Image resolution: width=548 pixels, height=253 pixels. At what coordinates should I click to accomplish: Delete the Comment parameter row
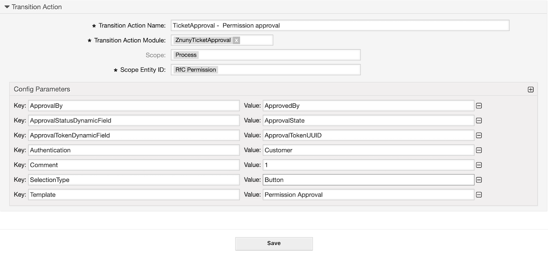pos(479,165)
